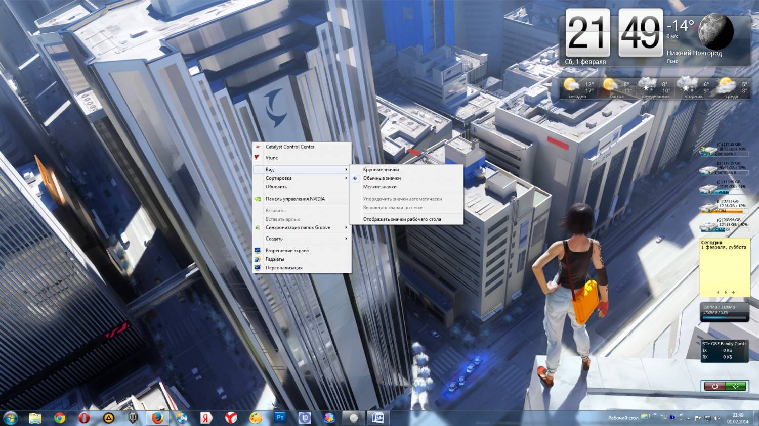Click the Сегодня heading in the notes gadget
759x426 pixels.
click(711, 243)
